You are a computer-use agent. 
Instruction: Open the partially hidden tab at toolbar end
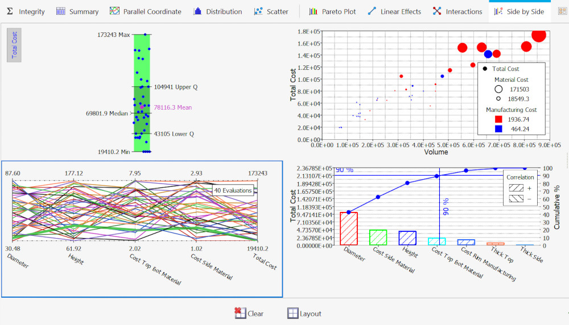(x=562, y=11)
